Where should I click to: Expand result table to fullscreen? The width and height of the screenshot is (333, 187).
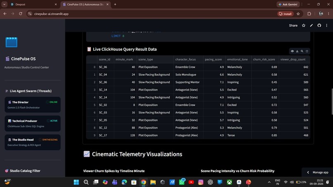tap(307, 51)
